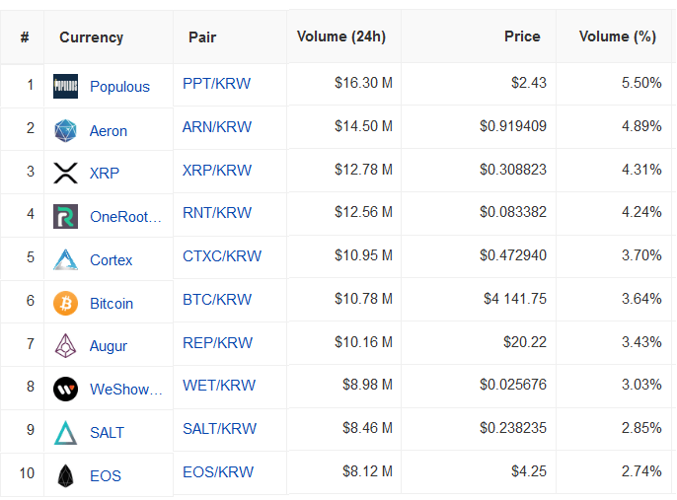The image size is (677, 500).
Task: Click the Augur purple logo icon
Action: tap(65, 345)
